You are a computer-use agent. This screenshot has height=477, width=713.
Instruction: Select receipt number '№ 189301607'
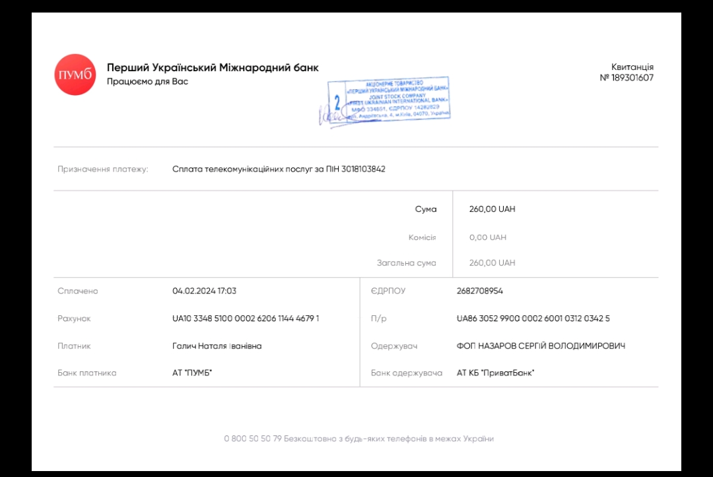click(x=627, y=78)
